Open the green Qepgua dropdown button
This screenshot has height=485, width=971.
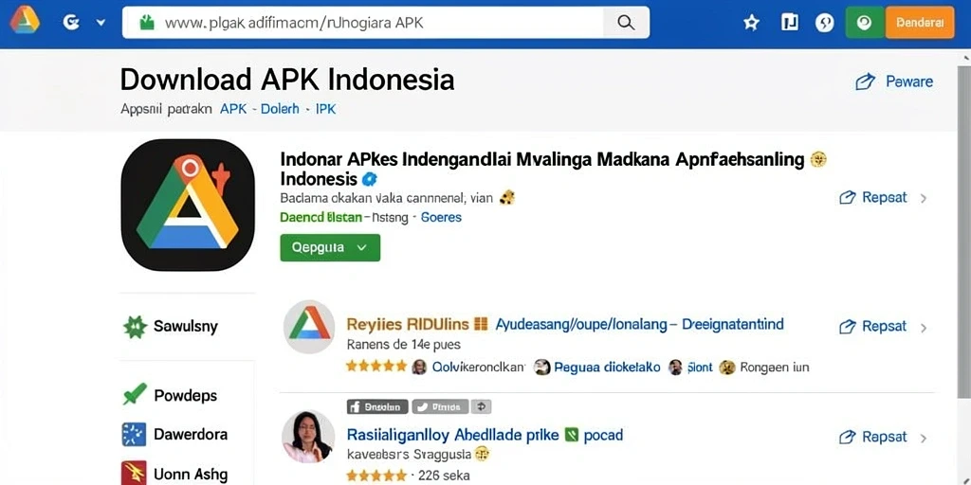coord(330,247)
